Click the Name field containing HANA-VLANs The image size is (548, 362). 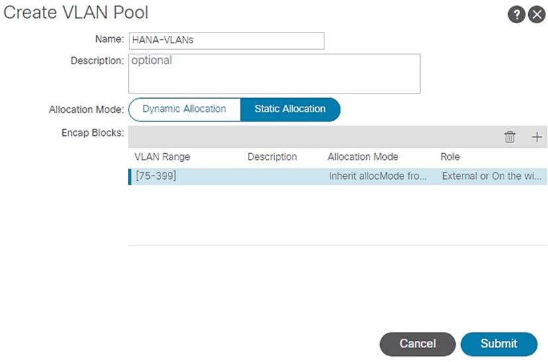(226, 40)
